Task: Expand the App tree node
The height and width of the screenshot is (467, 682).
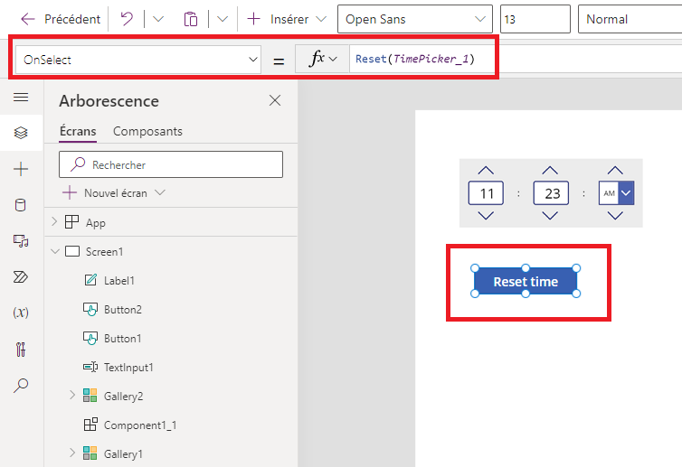Action: (54, 222)
